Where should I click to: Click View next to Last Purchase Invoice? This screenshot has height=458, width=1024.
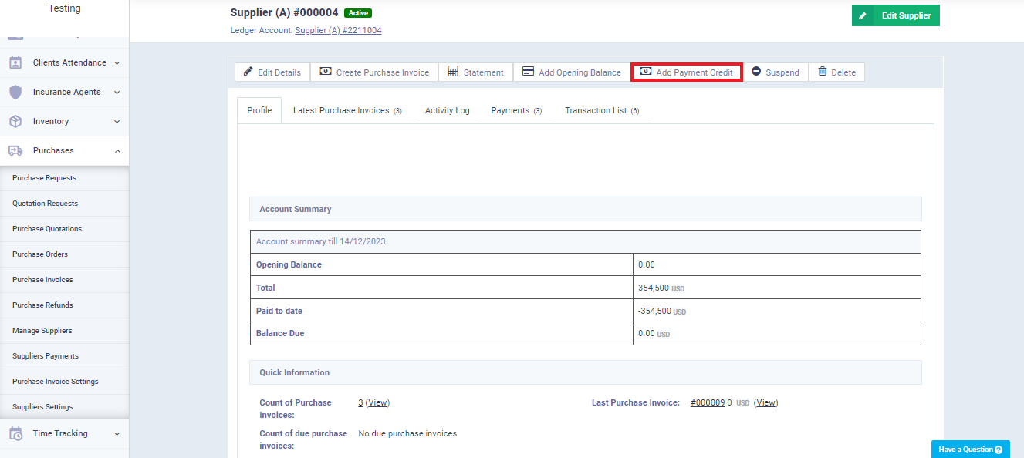tap(766, 402)
